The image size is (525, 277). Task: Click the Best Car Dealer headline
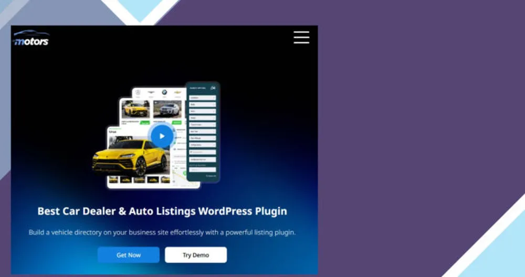tap(162, 211)
